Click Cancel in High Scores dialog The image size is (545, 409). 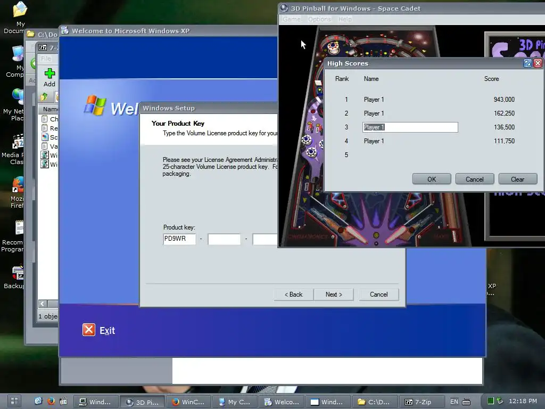(474, 179)
